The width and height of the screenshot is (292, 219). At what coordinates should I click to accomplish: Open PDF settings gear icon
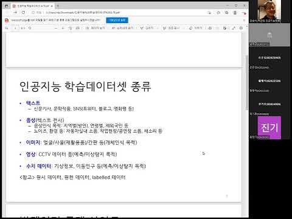(x=241, y=28)
